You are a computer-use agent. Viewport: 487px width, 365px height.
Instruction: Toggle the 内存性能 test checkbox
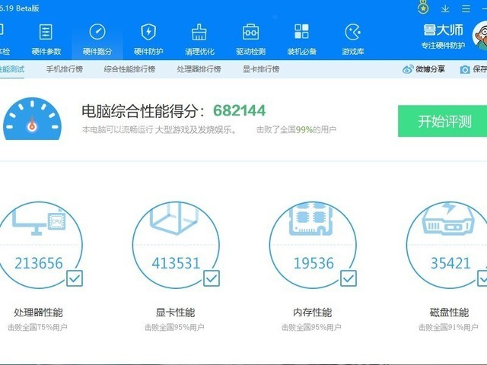coord(349,278)
